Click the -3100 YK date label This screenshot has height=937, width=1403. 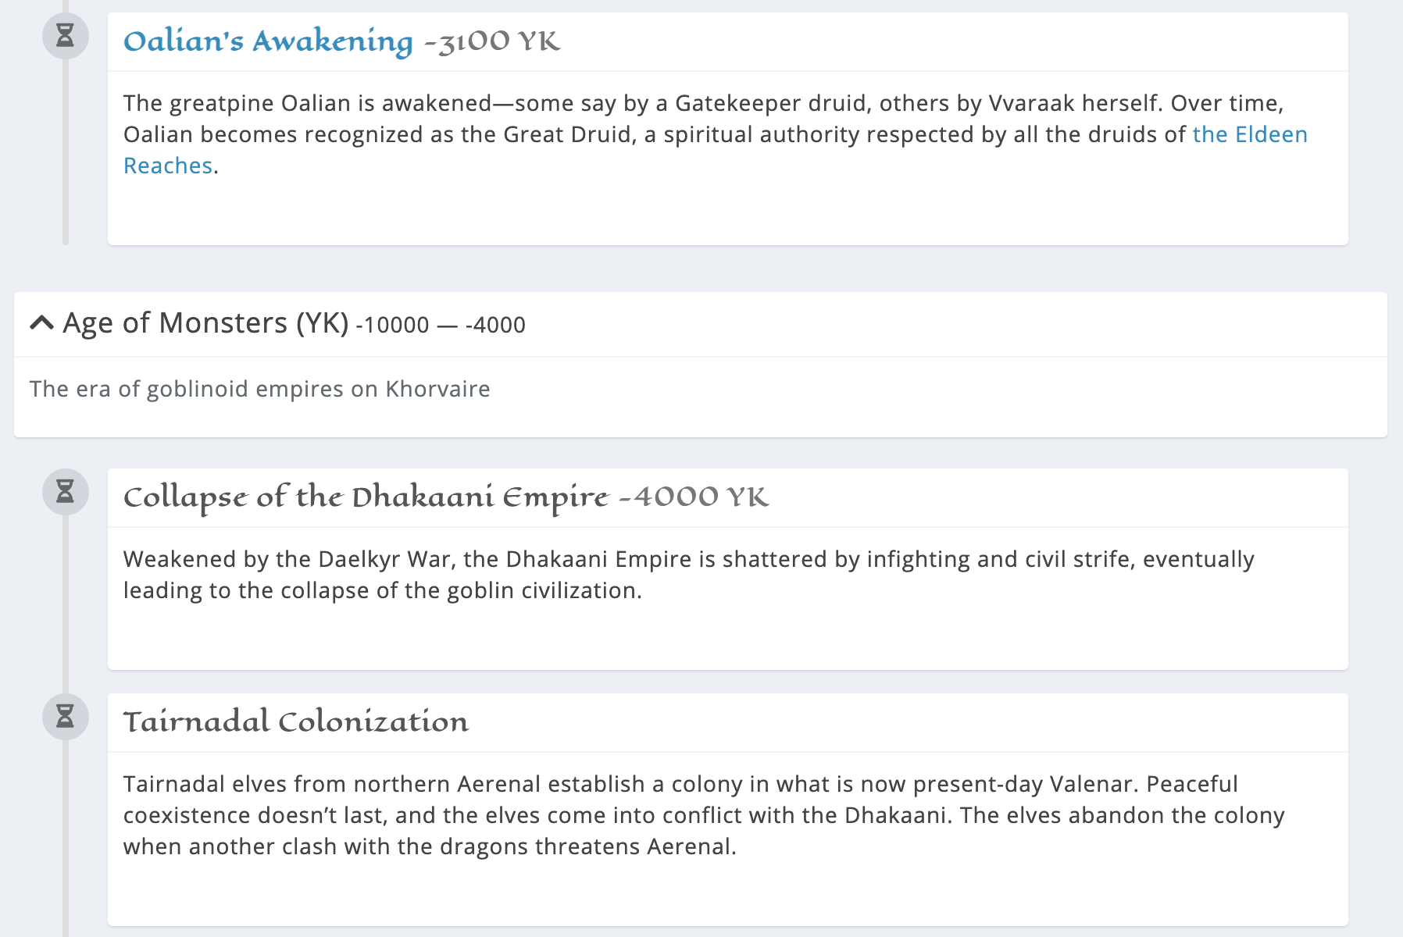[492, 41]
